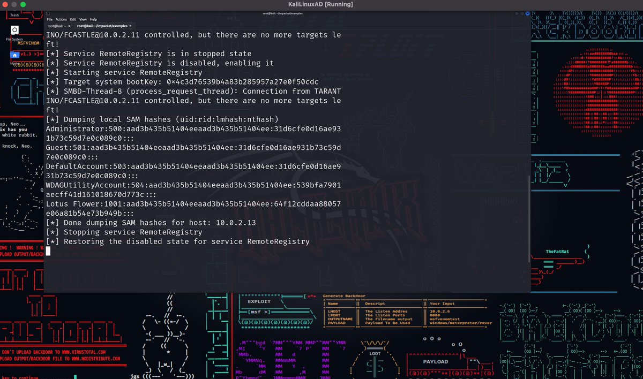Click the 'DefaultAccount:503' hash line

193,171
